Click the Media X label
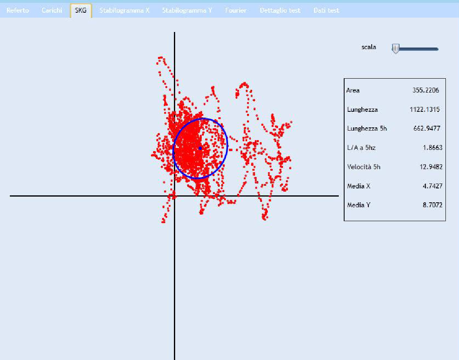 (359, 186)
